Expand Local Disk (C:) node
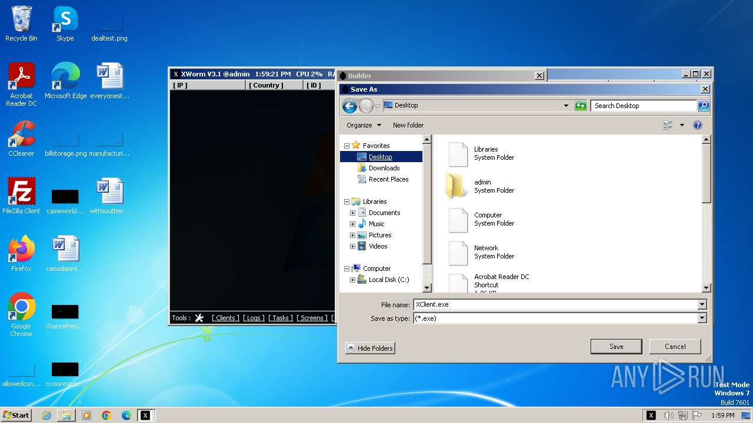Image resolution: width=753 pixels, height=423 pixels. coord(352,280)
